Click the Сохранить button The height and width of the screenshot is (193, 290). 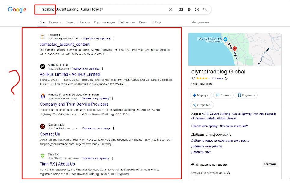(x=246, y=95)
